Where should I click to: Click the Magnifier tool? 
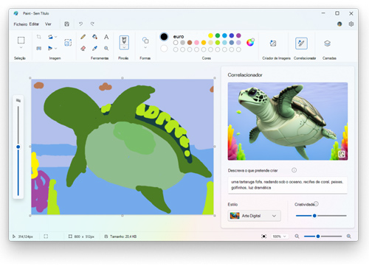tap(106, 49)
